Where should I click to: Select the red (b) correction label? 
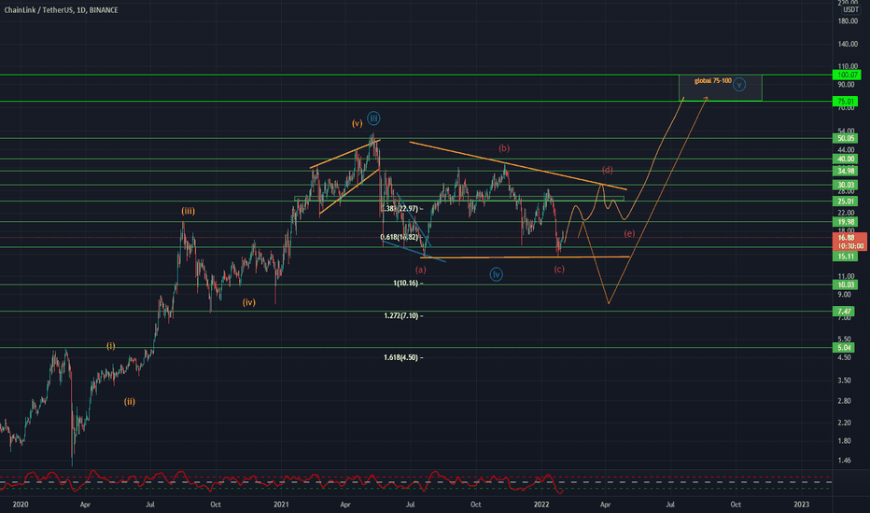click(504, 148)
